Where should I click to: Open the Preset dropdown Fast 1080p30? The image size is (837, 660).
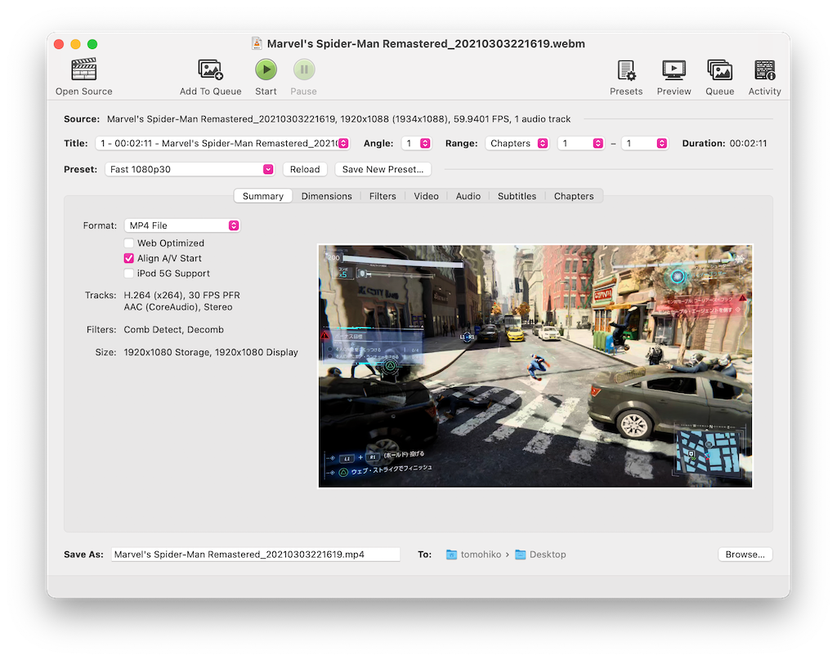coord(190,169)
